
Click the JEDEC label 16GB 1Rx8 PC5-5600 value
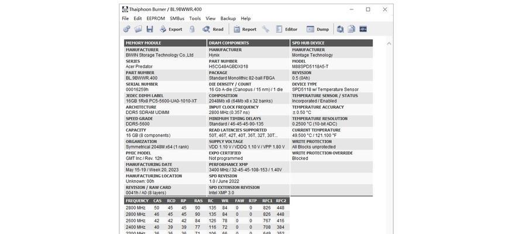pos(161,101)
